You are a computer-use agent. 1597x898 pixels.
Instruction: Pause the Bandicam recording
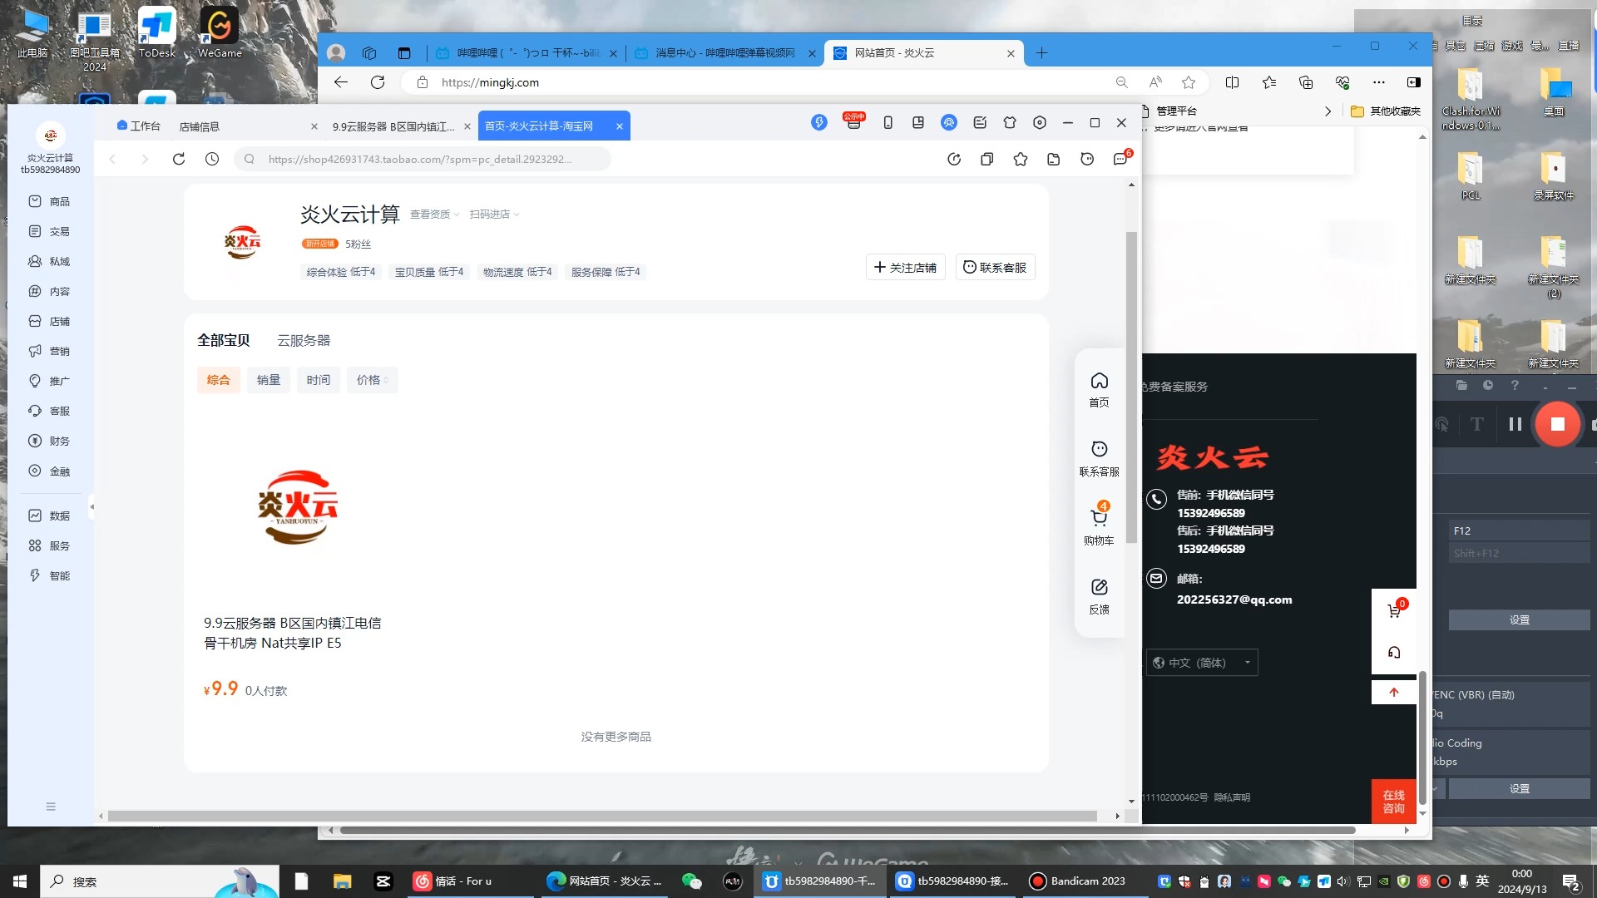pyautogui.click(x=1515, y=424)
